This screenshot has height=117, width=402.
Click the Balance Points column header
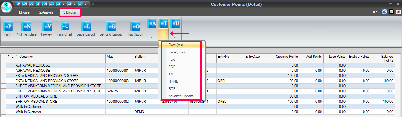tap(383, 58)
